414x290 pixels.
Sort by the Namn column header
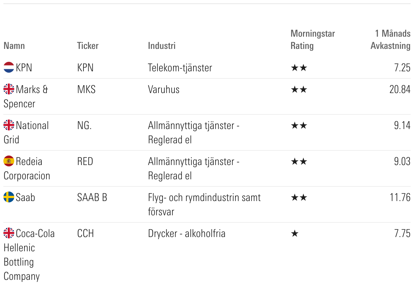pyautogui.click(x=14, y=46)
